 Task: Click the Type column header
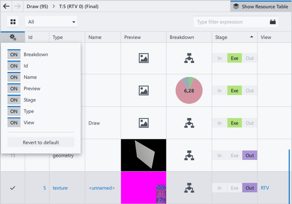coord(67,37)
